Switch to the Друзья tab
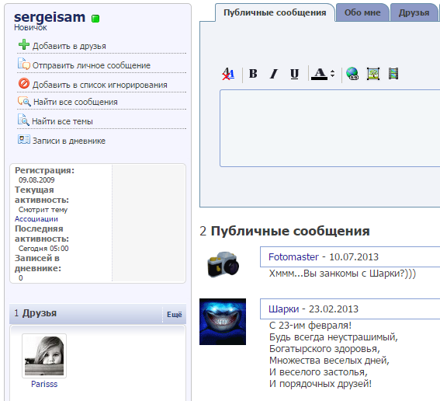 point(414,12)
